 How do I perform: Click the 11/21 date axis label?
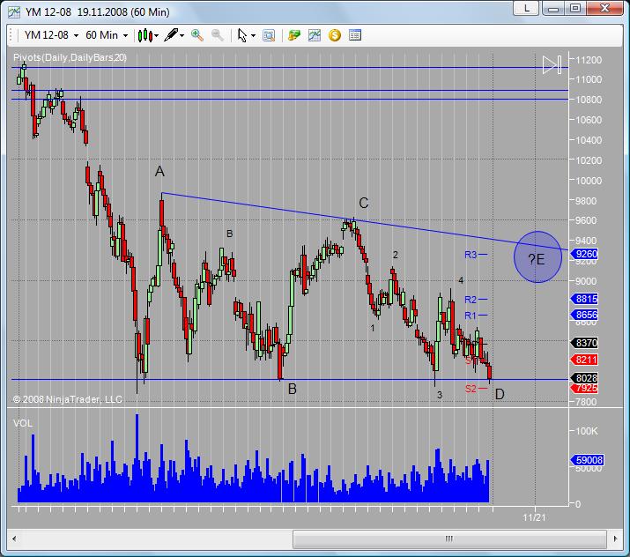[x=534, y=517]
